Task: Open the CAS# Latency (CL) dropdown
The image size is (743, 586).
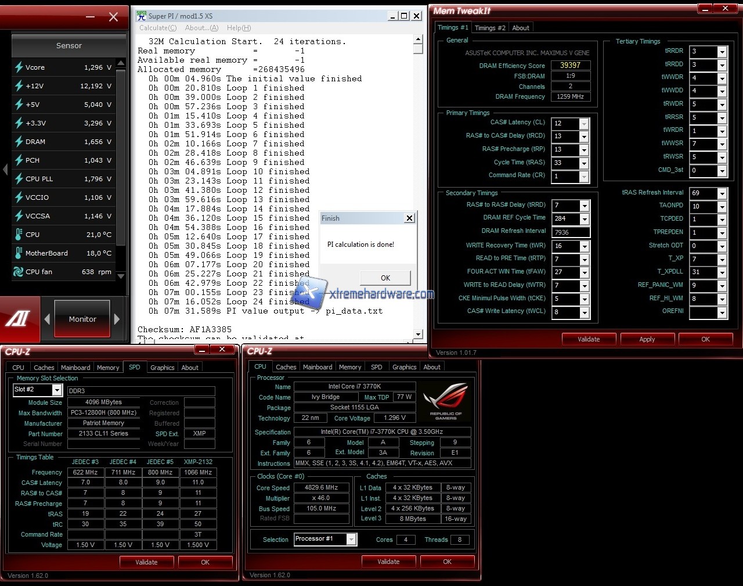Action: coord(584,124)
